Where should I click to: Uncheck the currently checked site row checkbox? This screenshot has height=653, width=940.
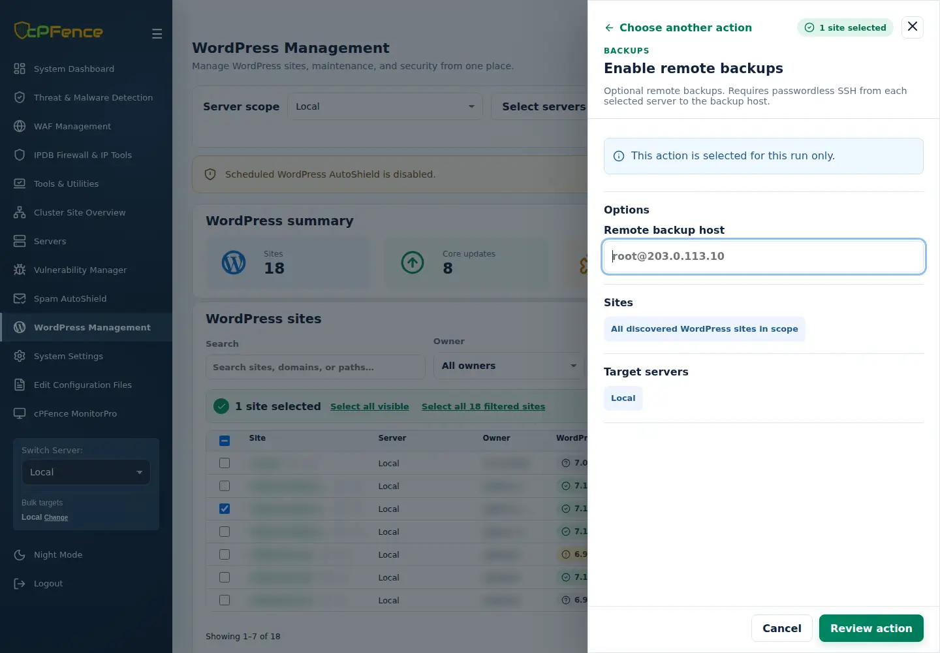point(225,509)
